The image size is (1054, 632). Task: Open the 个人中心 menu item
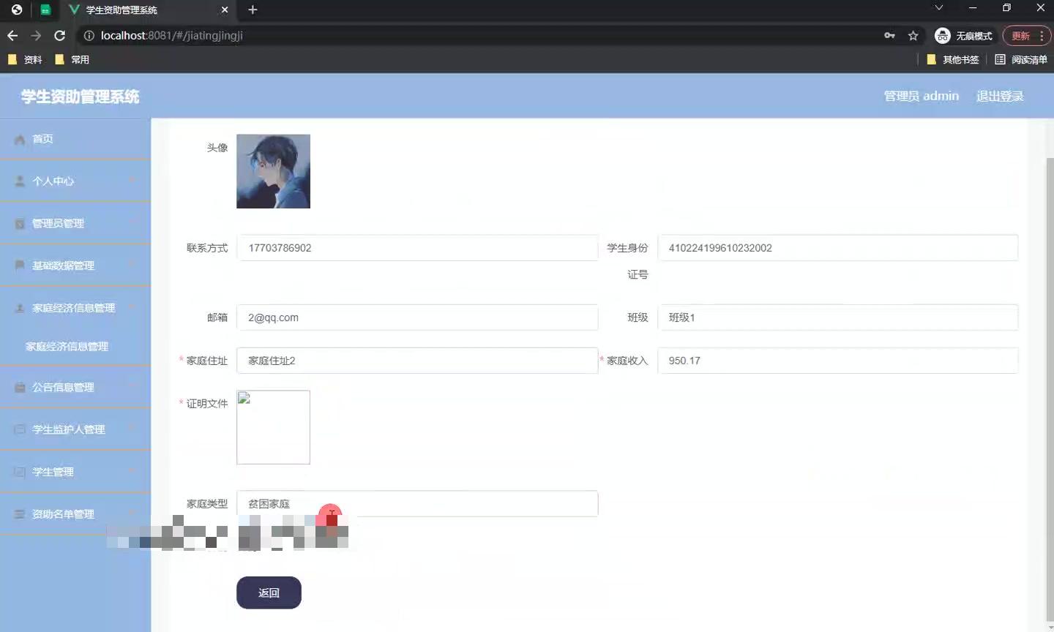pyautogui.click(x=75, y=181)
